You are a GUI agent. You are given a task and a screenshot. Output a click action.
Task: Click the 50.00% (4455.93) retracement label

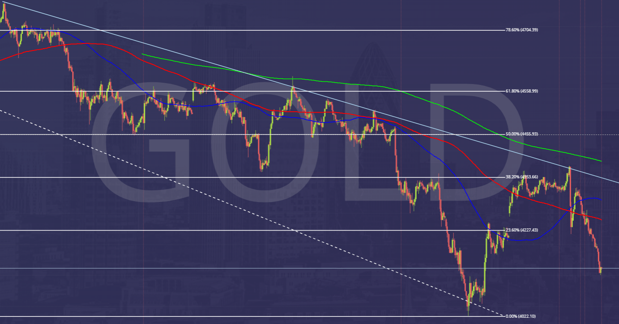click(522, 134)
